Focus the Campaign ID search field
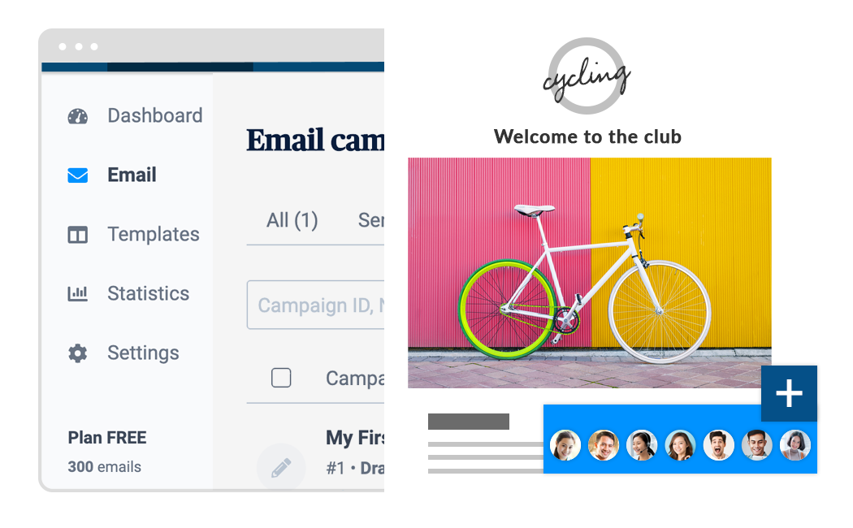This screenshot has width=853, height=528. (x=315, y=305)
